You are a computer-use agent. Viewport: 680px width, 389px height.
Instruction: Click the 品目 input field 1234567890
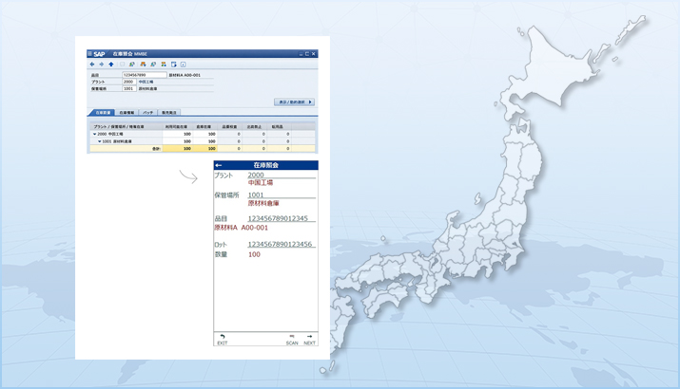(x=144, y=74)
